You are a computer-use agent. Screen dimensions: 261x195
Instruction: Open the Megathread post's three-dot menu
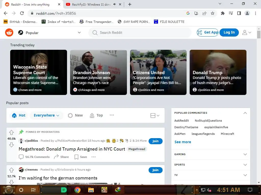94,157
